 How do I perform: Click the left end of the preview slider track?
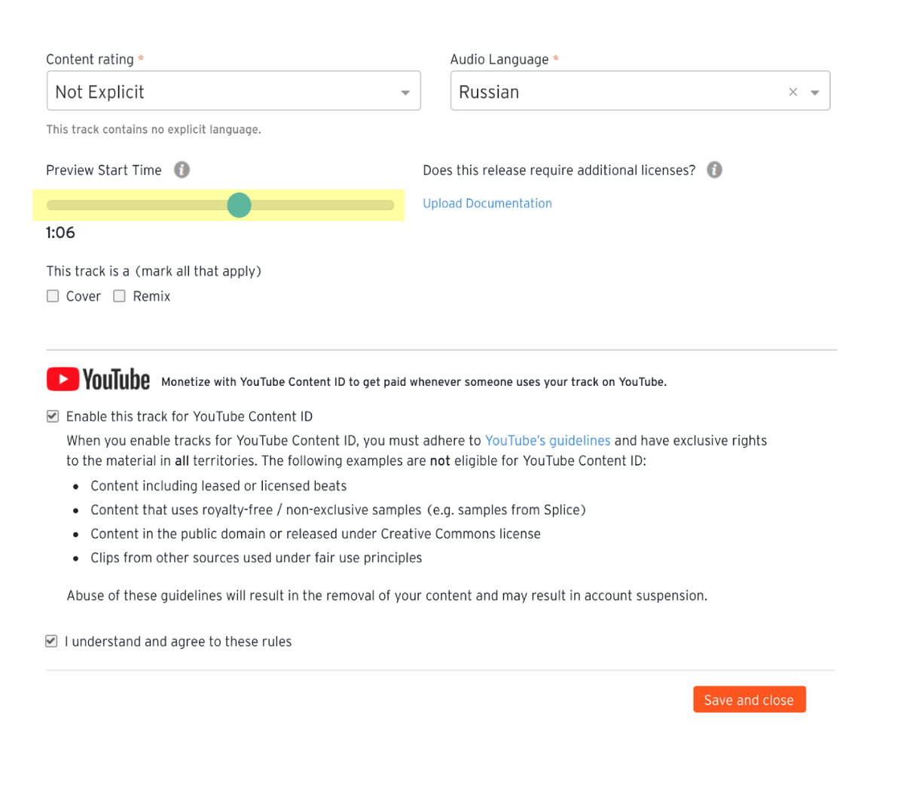coord(52,205)
